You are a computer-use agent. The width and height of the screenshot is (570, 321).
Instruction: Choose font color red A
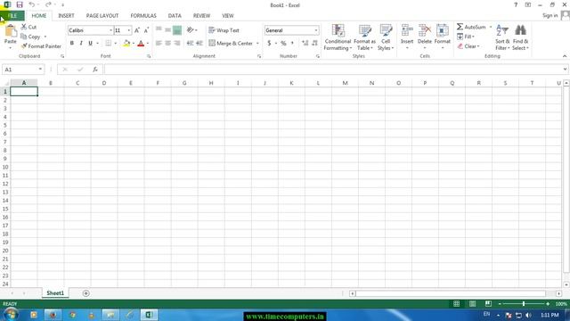[141, 44]
